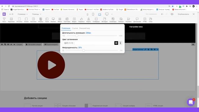The image size is (199, 112).
Task: Select the Меню menu element tool
Action: click(x=60, y=20)
